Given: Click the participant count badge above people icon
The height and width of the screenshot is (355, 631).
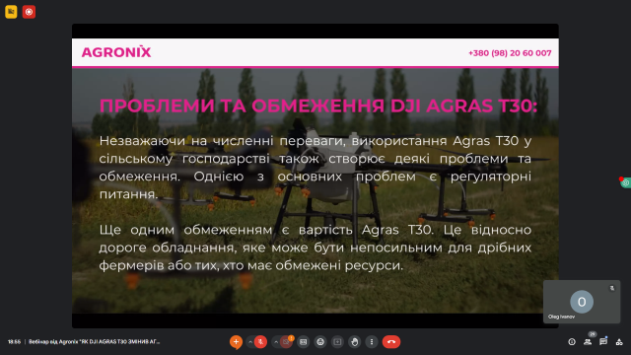Looking at the screenshot, I should 592,334.
